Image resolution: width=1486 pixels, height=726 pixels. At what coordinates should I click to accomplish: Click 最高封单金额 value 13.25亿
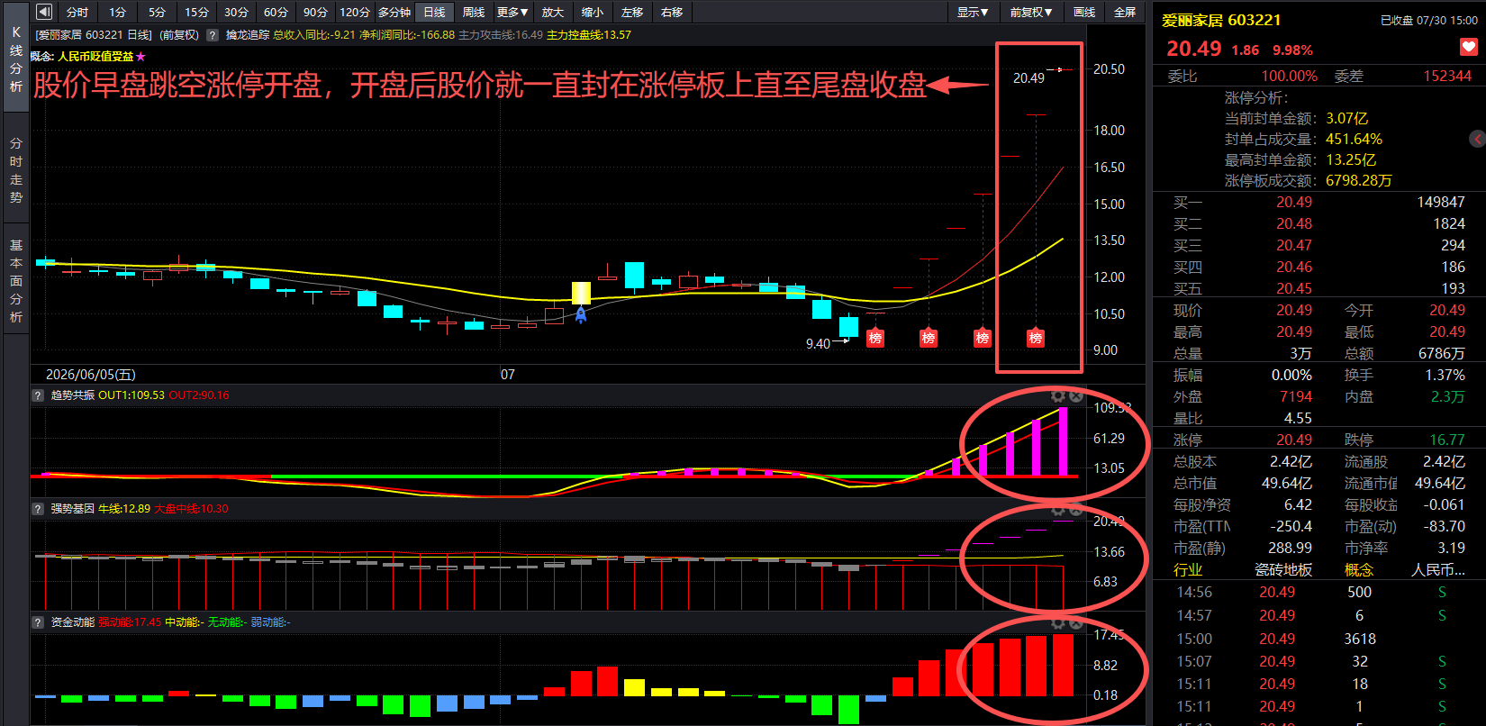click(x=1351, y=159)
